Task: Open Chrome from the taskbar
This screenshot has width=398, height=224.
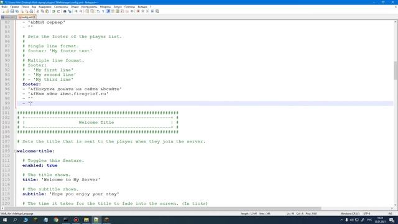Action: click(56, 220)
